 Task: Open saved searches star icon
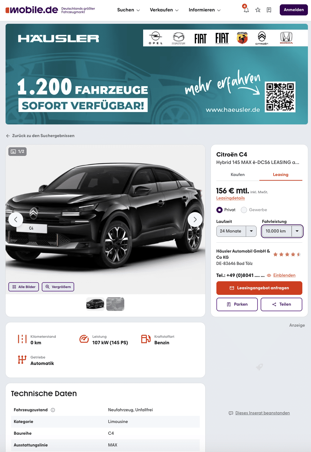point(258,10)
